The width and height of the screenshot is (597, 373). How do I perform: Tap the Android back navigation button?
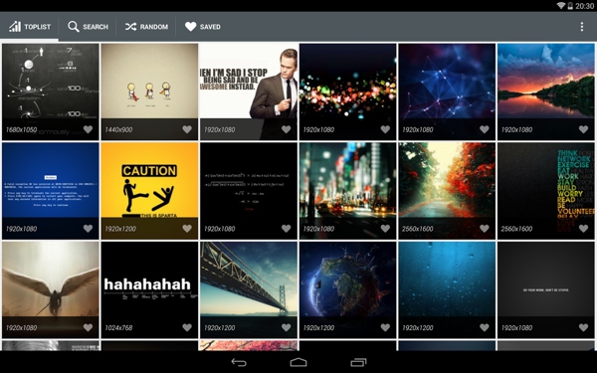point(239,362)
